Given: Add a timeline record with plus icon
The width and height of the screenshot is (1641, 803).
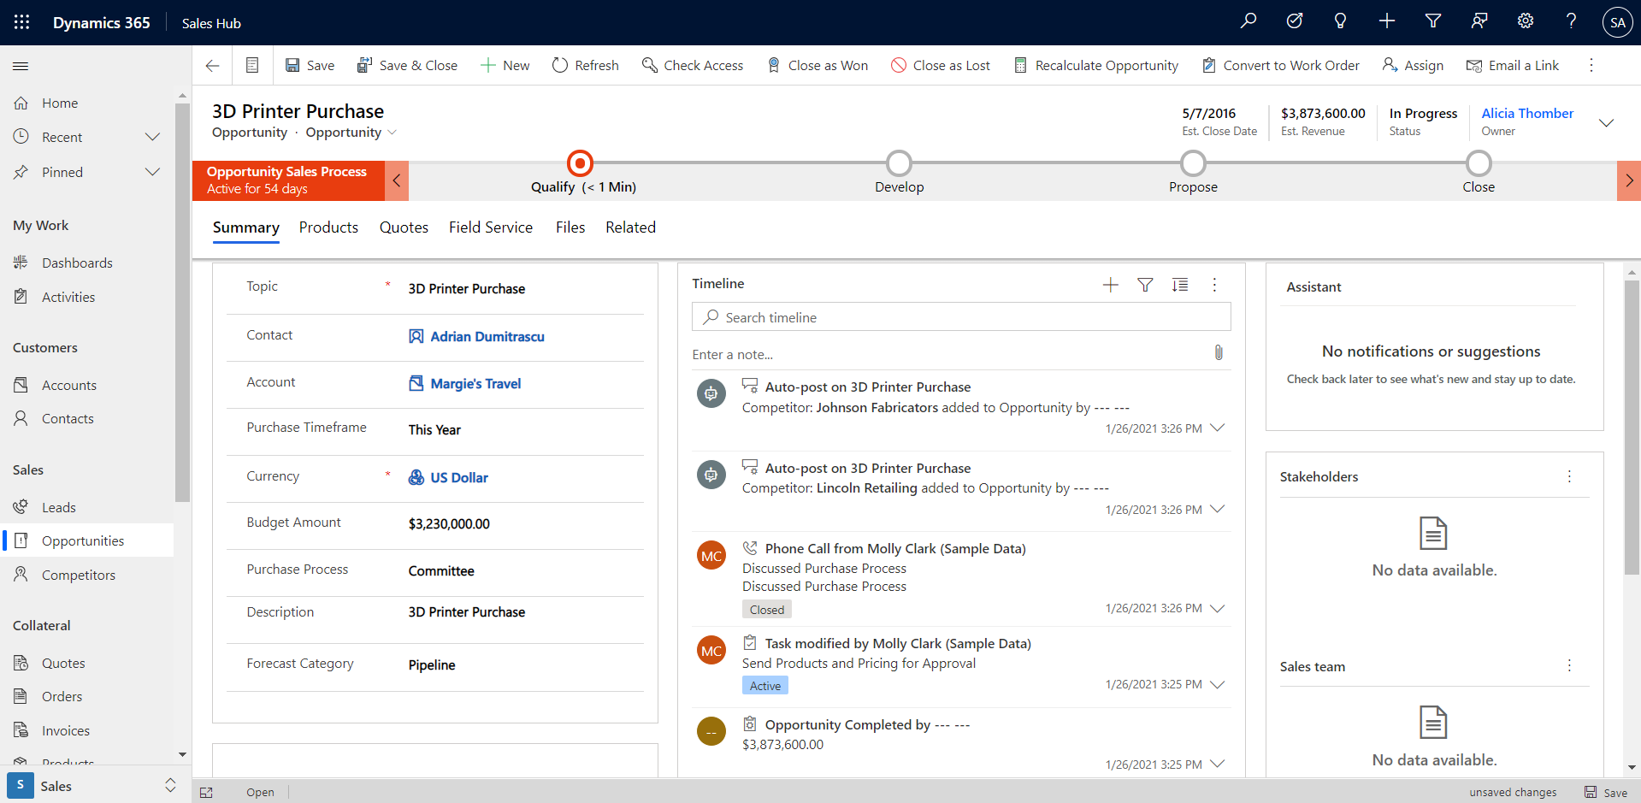Looking at the screenshot, I should [x=1111, y=285].
